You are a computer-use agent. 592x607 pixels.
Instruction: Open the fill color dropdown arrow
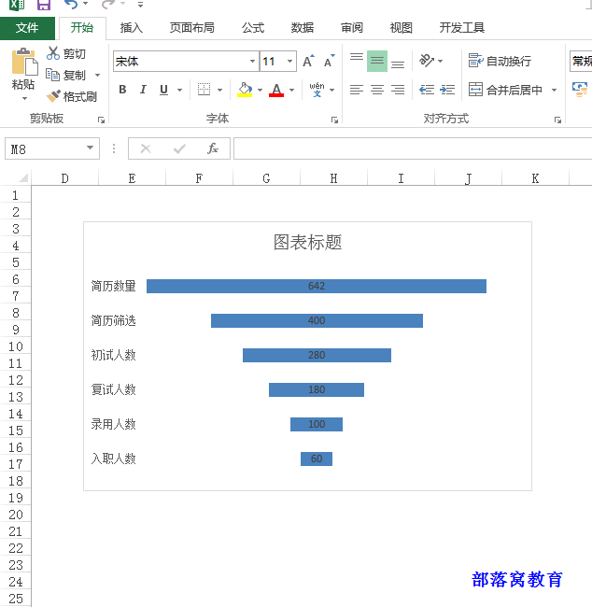261,90
